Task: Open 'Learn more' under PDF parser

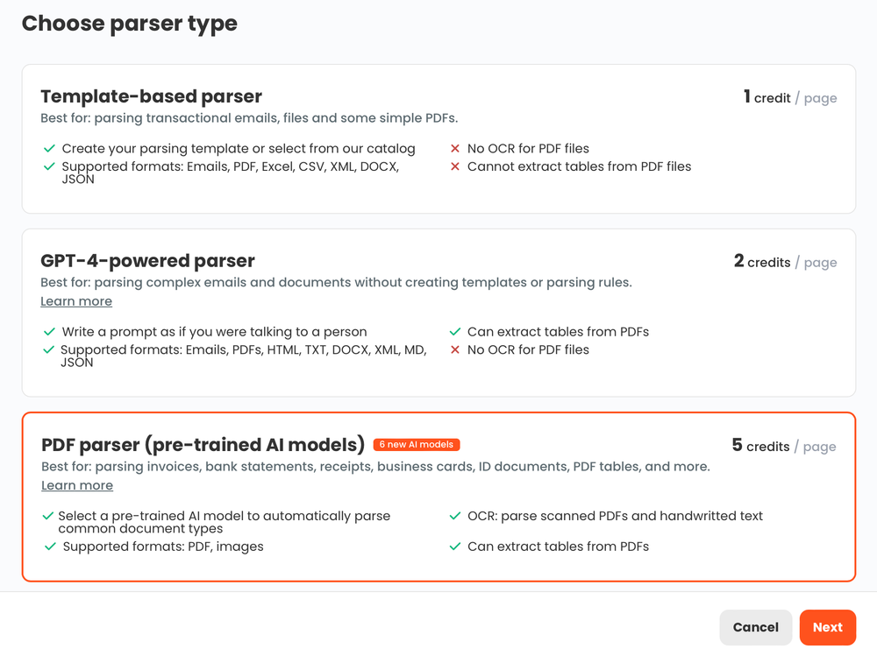Action: click(x=76, y=485)
